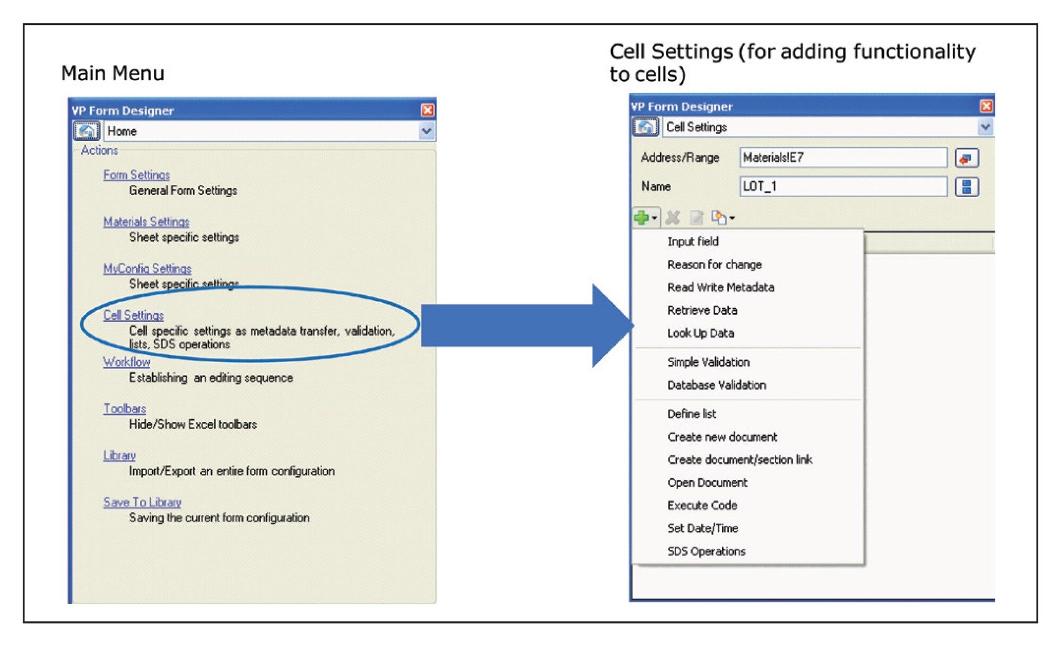Select Retrieve Data menu entry
The width and height of the screenshot is (1061, 651).
[702, 310]
